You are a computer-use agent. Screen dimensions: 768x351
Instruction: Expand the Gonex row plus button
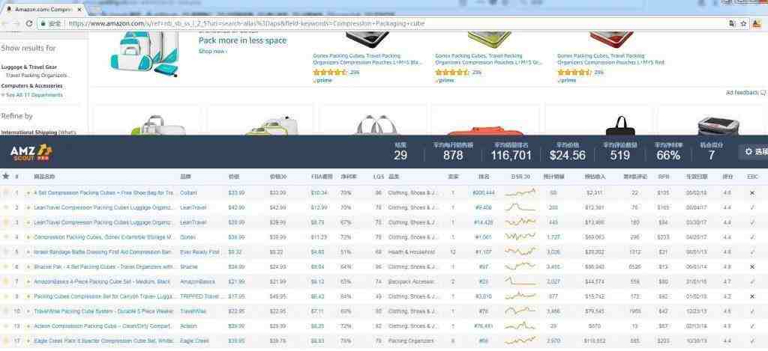pyautogui.click(x=28, y=237)
